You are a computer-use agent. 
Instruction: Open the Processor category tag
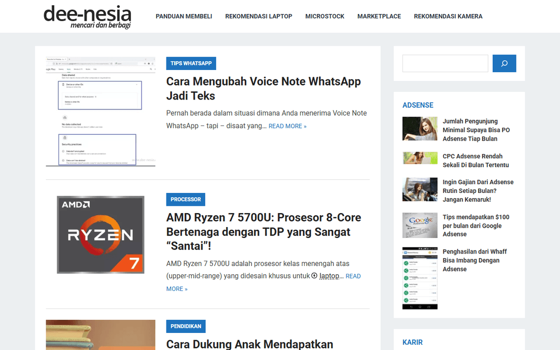pos(186,199)
